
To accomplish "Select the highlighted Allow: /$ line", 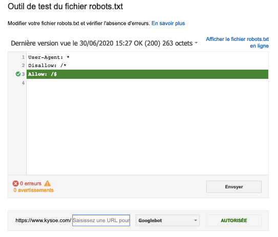I will pyautogui.click(x=147, y=74).
